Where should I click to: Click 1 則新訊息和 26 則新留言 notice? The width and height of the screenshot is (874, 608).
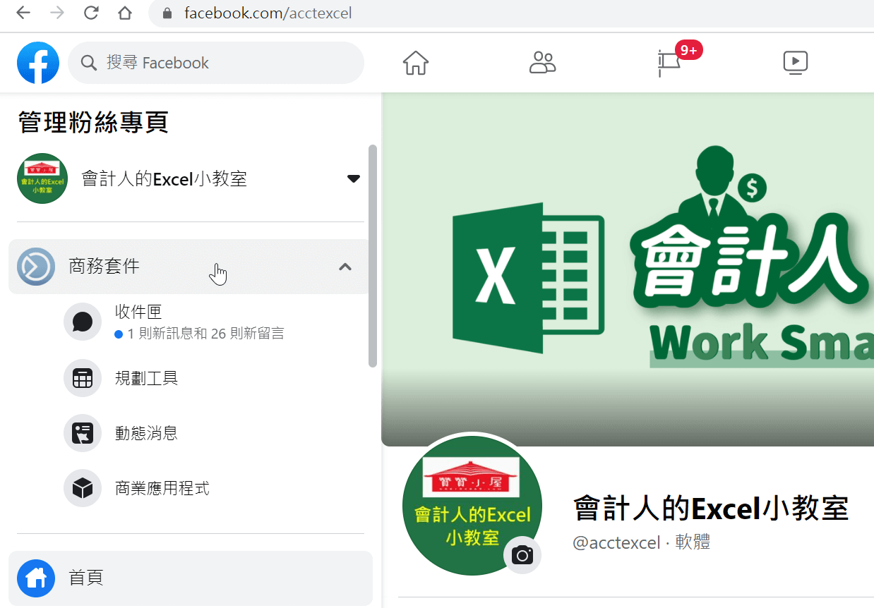[200, 334]
